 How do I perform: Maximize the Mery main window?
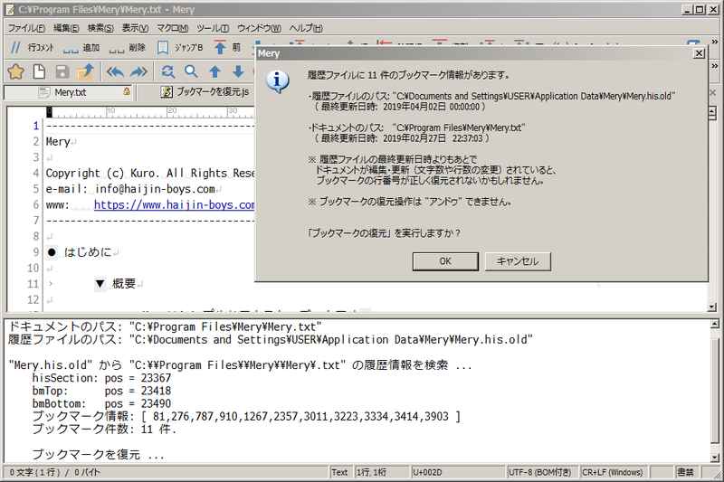(x=700, y=9)
